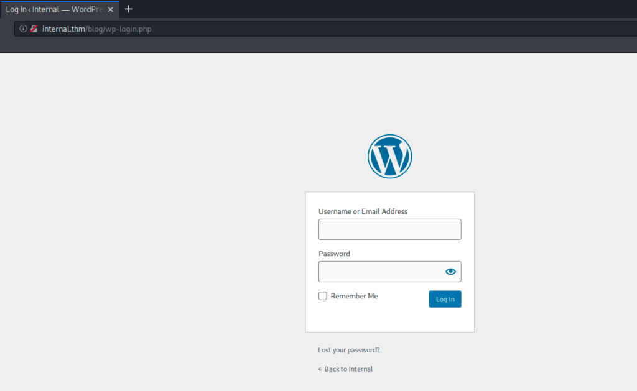Image resolution: width=637 pixels, height=391 pixels.
Task: Tick the Remember Me checkbox
Action: [x=323, y=296]
